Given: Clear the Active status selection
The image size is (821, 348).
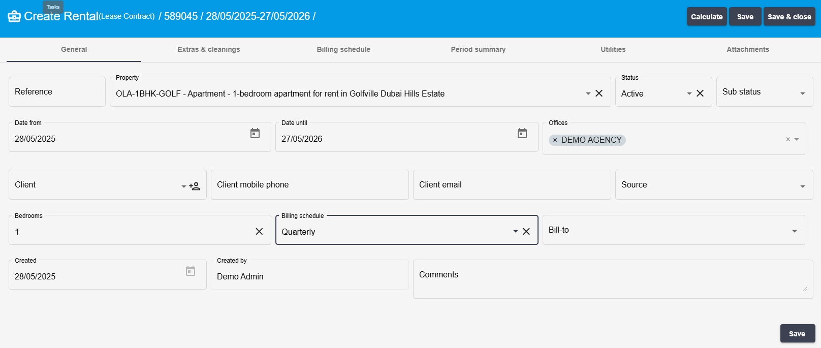Looking at the screenshot, I should (700, 93).
